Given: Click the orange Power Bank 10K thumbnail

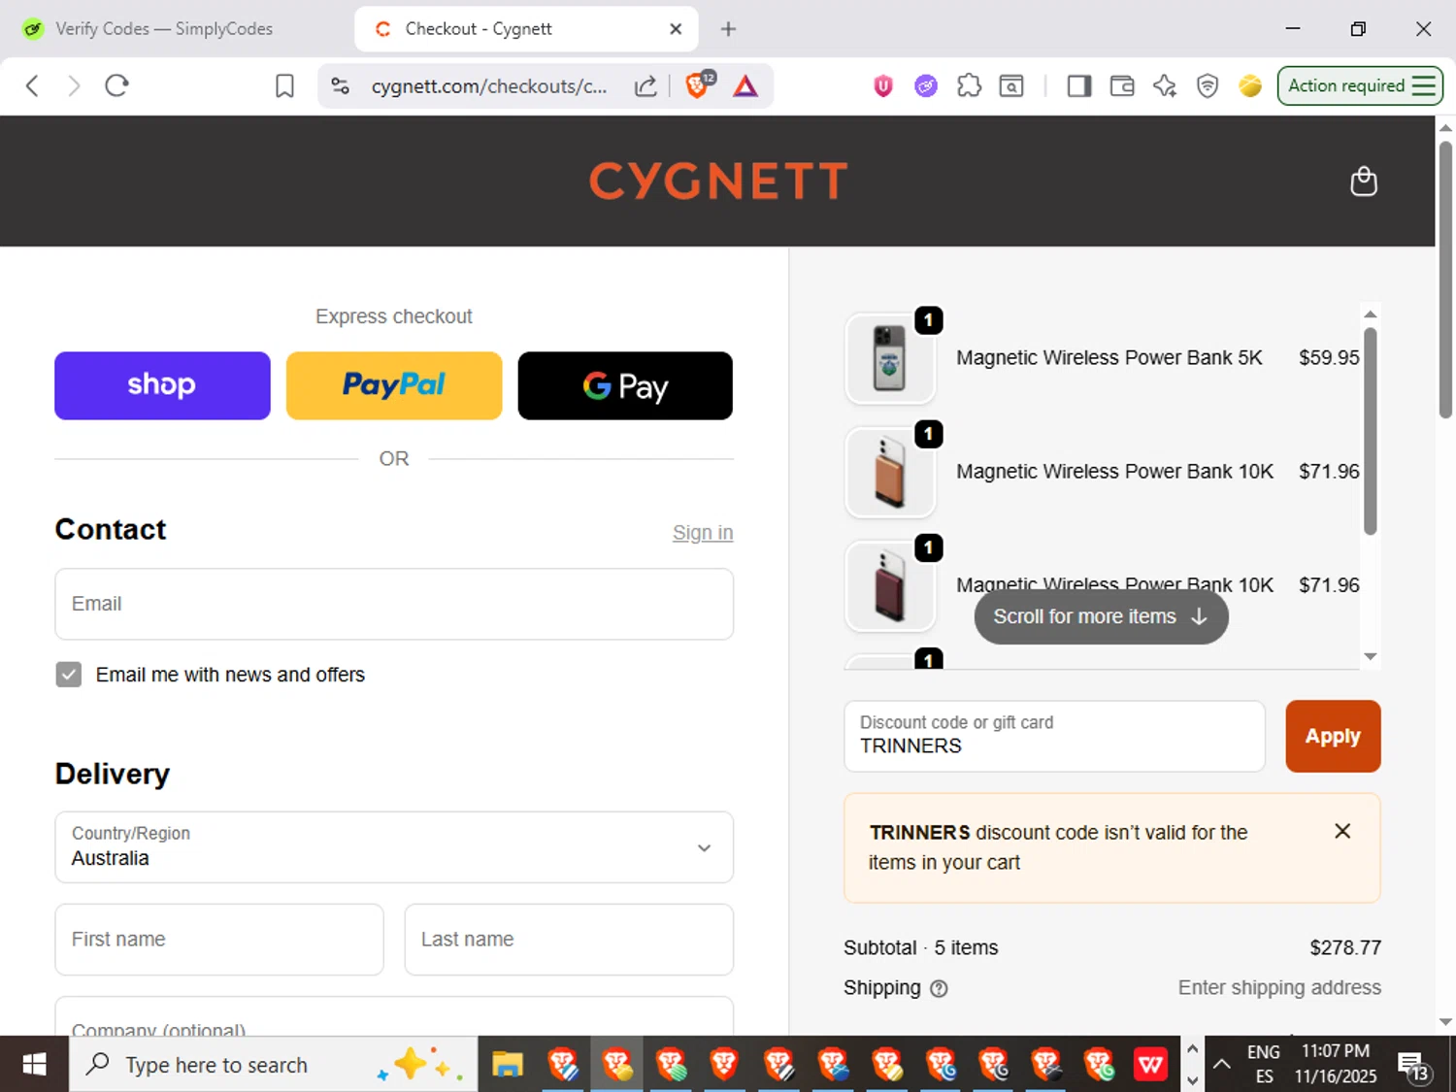Looking at the screenshot, I should 890,472.
